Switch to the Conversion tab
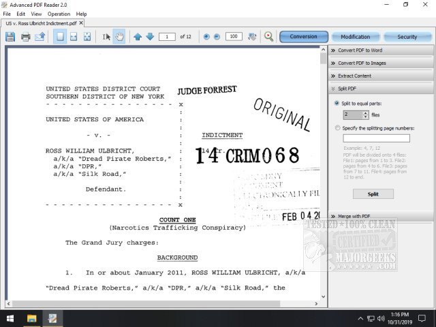 click(x=304, y=37)
